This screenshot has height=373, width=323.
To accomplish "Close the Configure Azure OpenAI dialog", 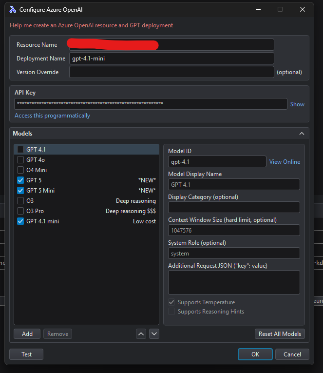I will [303, 10].
